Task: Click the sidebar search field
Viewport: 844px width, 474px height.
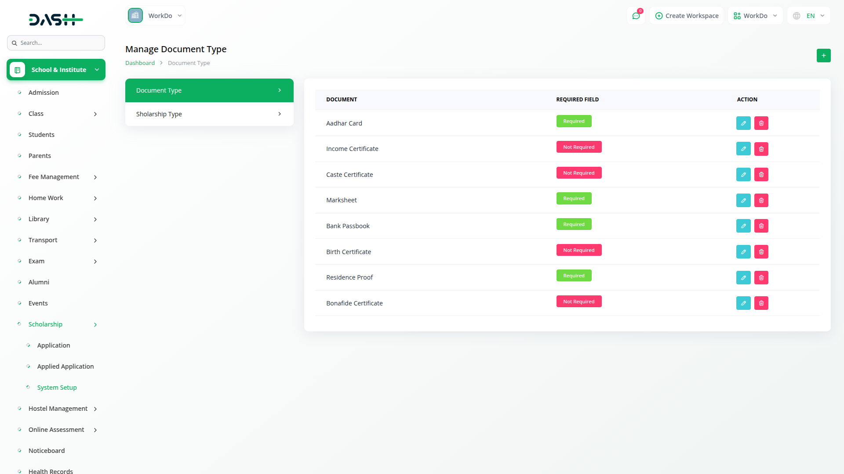Action: click(56, 43)
